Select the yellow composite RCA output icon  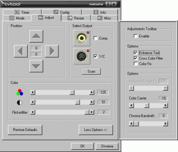(82, 38)
